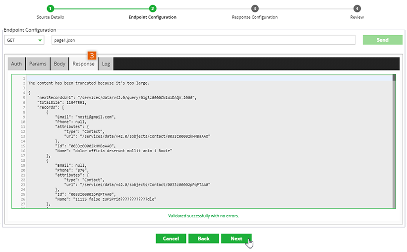Viewport: 407px width, 252px height.
Task: Click the Review step 4 circle
Action: click(357, 8)
